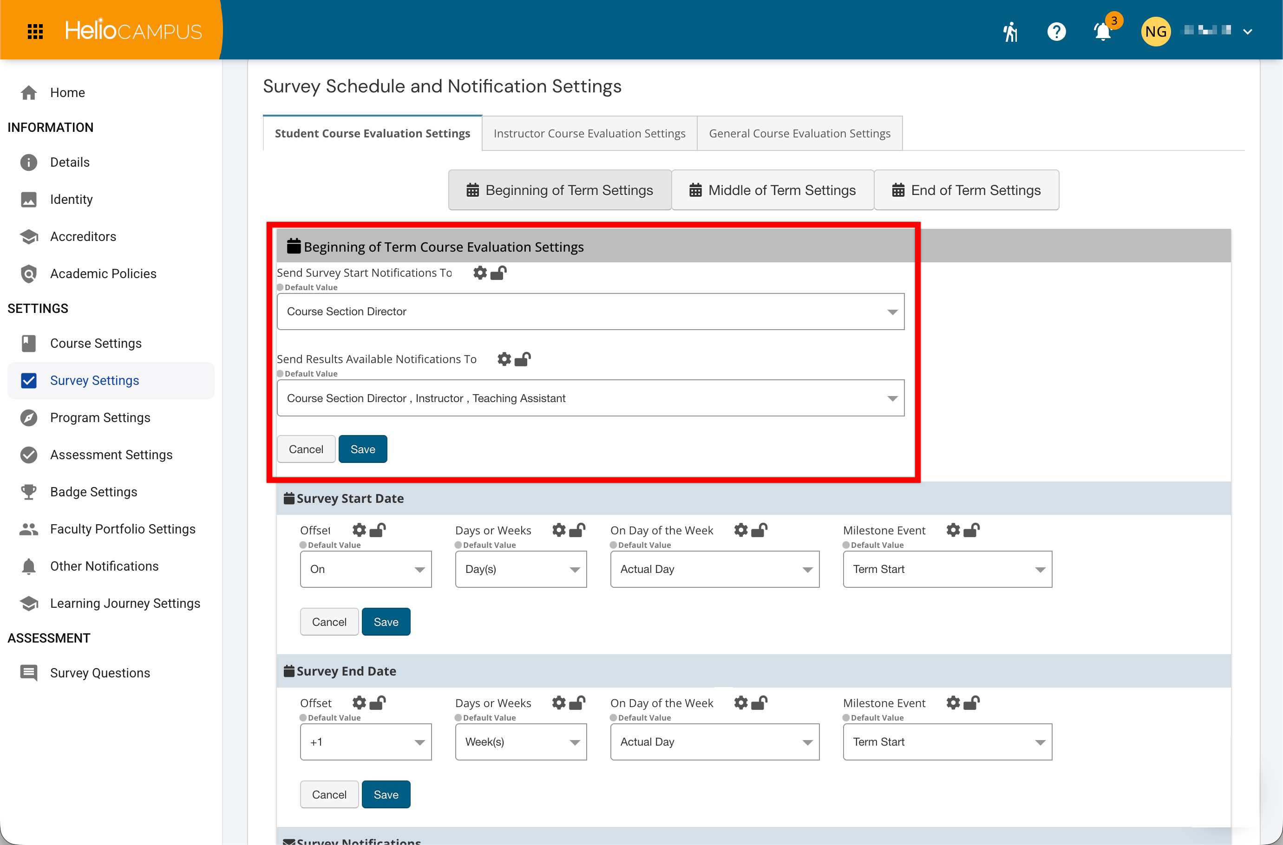Toggle lock for Survey Start Date On Day of the Week

pos(759,530)
